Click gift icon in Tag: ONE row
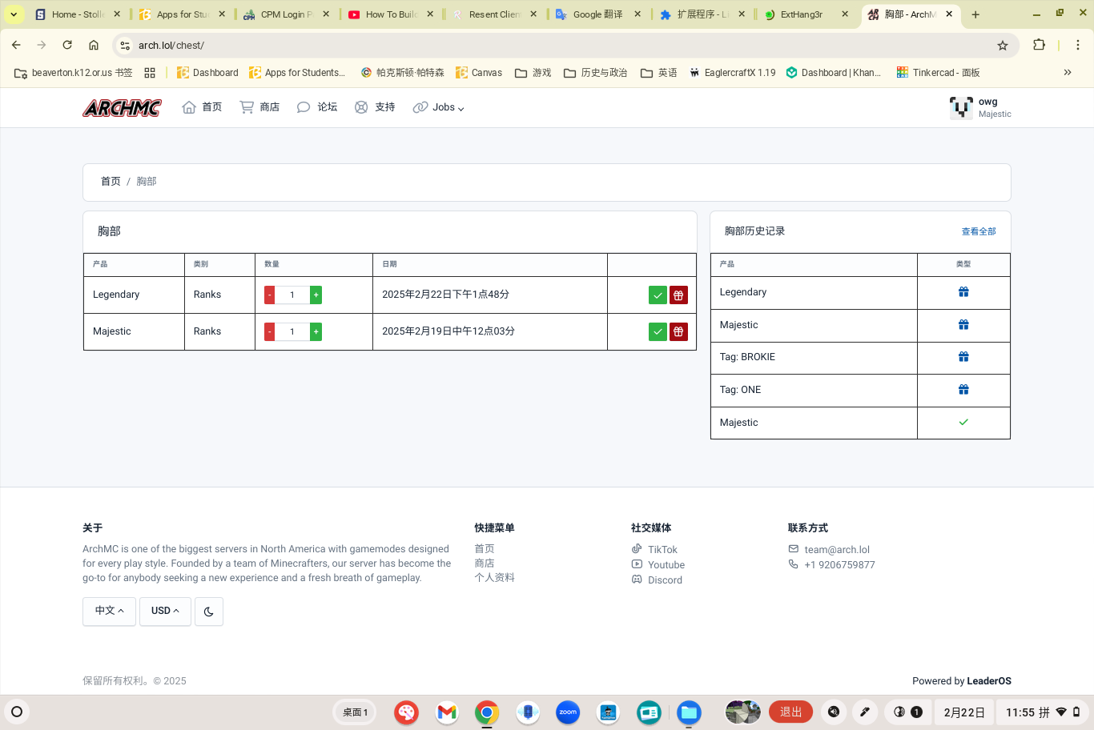The height and width of the screenshot is (730, 1094). 963,390
